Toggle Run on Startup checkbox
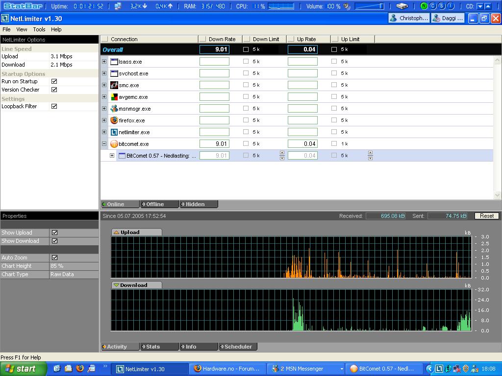Image resolution: width=502 pixels, height=376 pixels. (54, 81)
